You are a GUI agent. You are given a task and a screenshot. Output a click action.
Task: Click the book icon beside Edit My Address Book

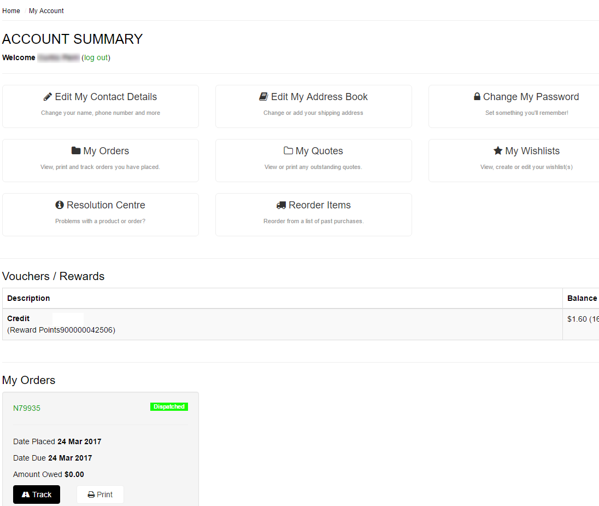click(263, 97)
